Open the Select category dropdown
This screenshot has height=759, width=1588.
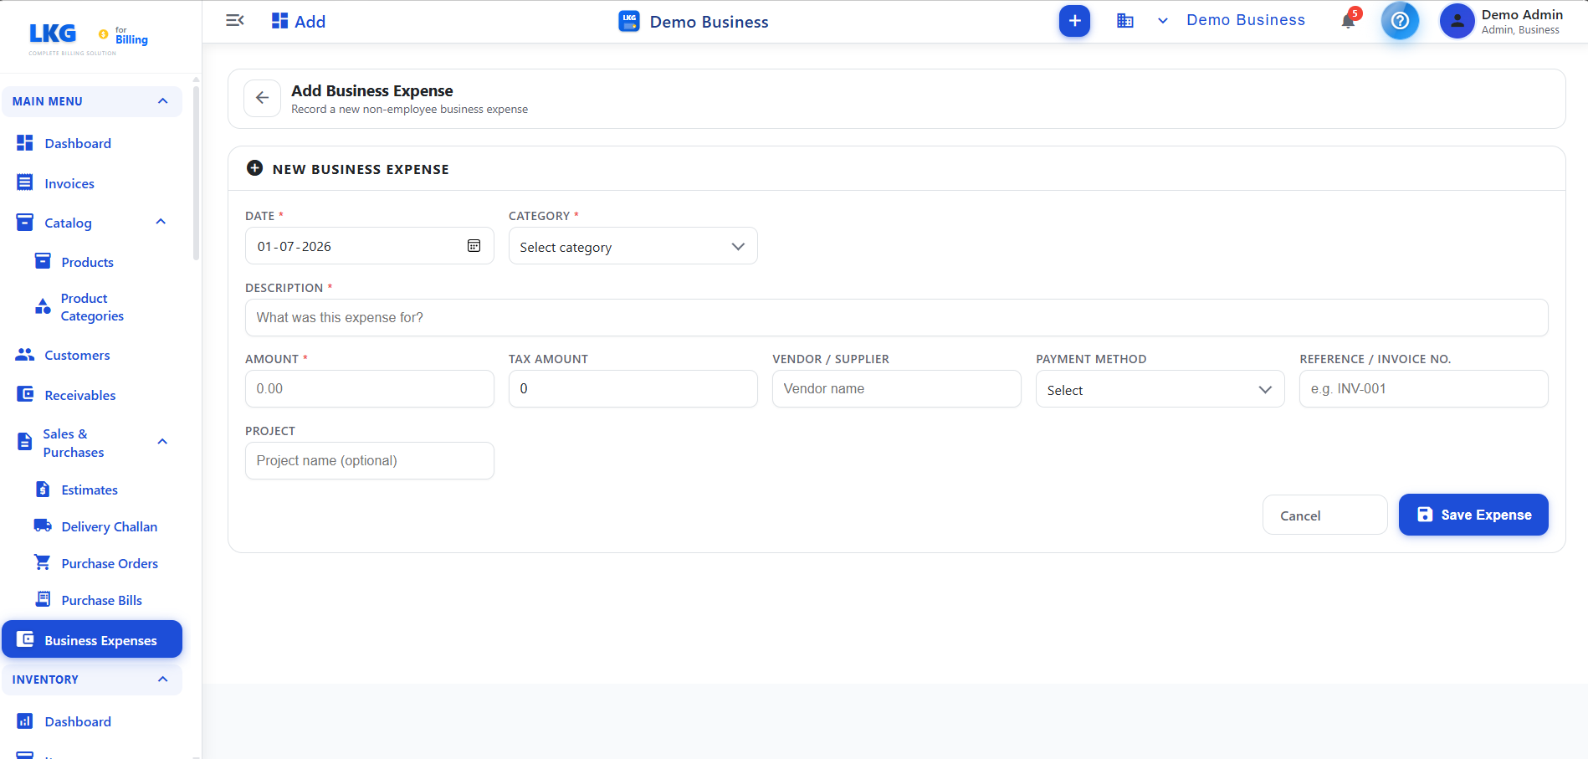tap(633, 246)
